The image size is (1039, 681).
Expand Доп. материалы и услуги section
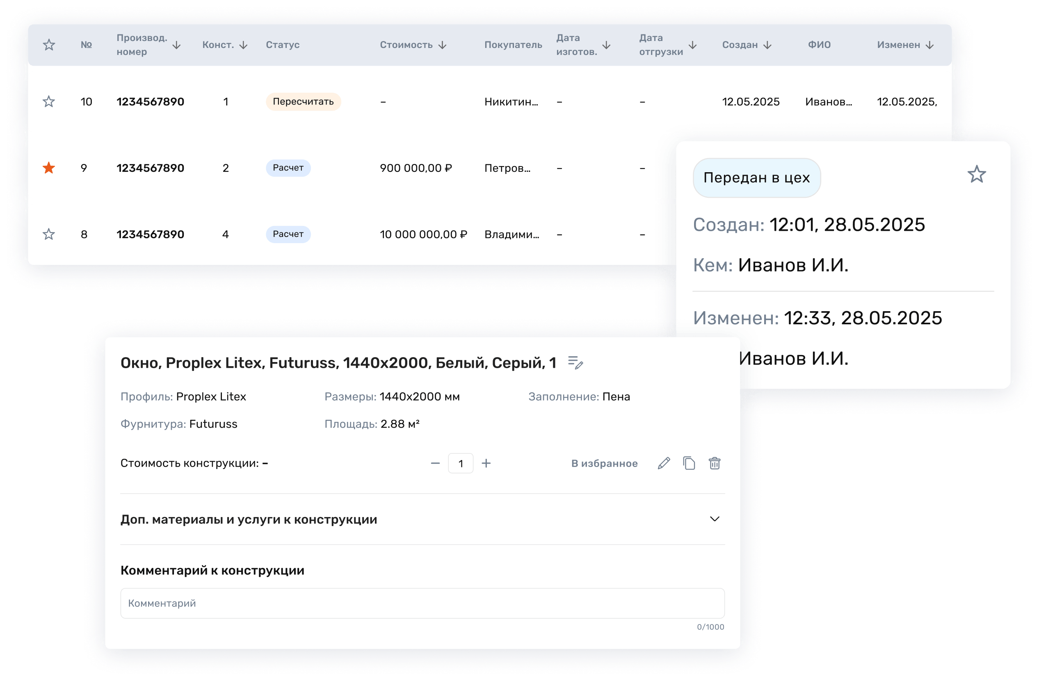[714, 519]
